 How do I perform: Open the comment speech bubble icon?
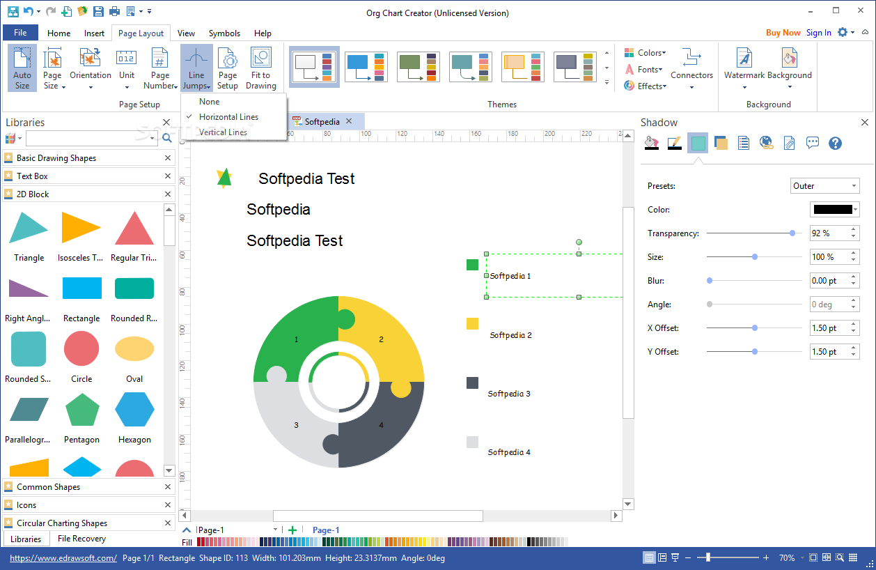pos(813,143)
